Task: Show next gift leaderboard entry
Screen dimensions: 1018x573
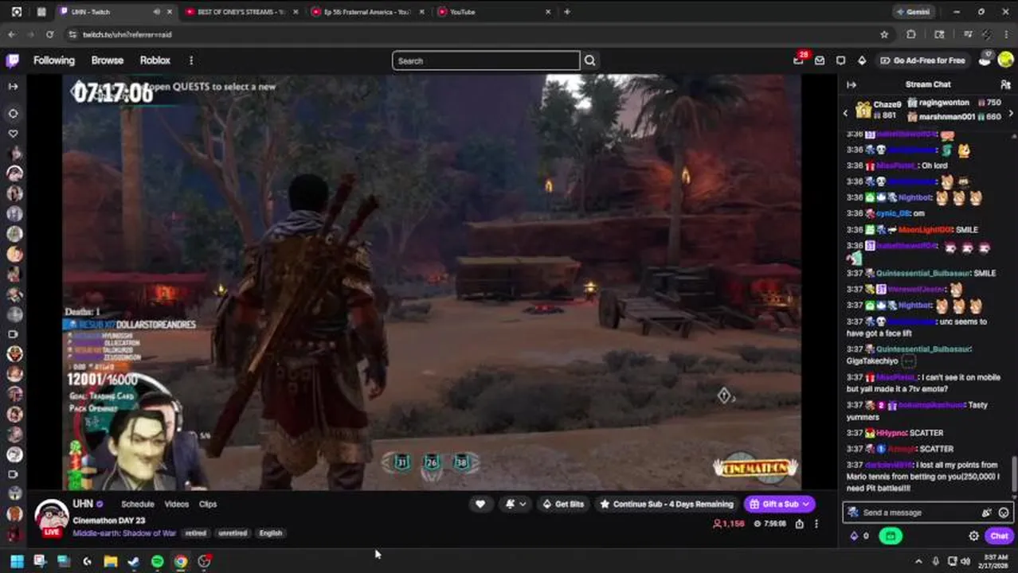Action: click(x=1011, y=114)
